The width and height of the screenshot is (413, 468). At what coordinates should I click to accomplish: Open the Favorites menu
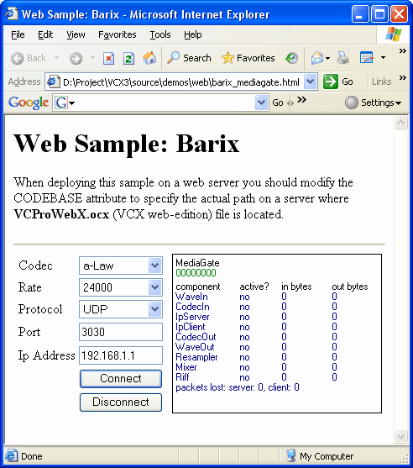click(x=118, y=34)
